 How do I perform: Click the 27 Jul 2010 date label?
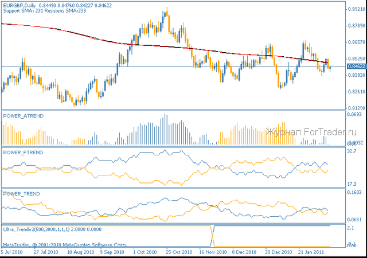point(46,252)
